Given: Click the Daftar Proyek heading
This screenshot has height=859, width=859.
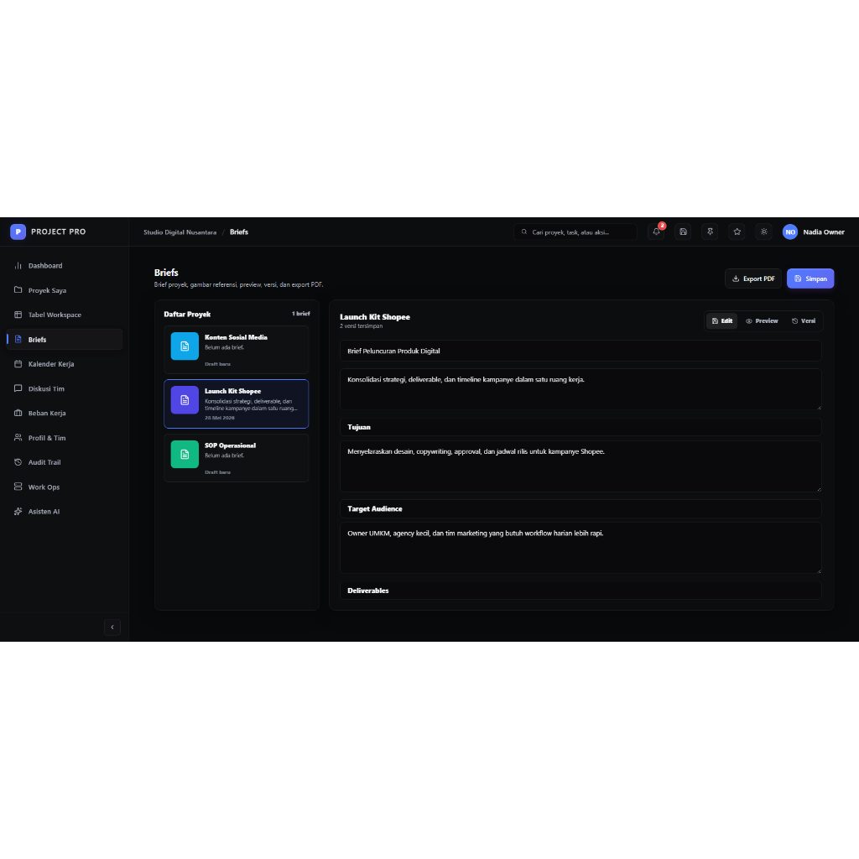Looking at the screenshot, I should pos(187,315).
